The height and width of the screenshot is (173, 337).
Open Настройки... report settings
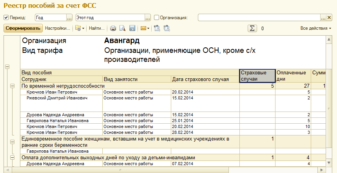[x=58, y=28]
